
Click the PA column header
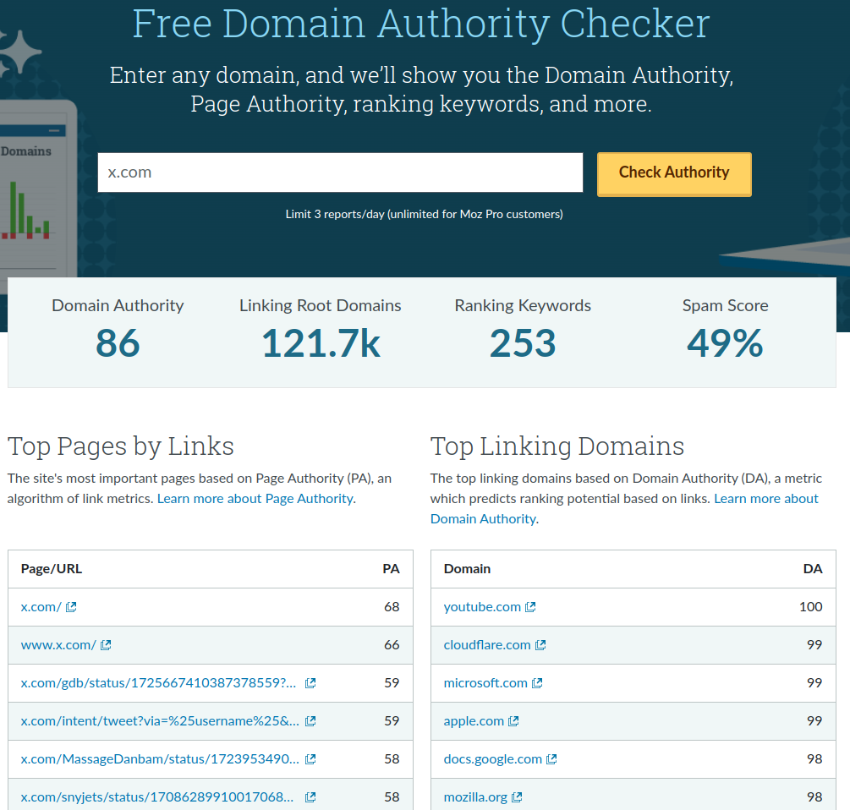click(x=391, y=568)
